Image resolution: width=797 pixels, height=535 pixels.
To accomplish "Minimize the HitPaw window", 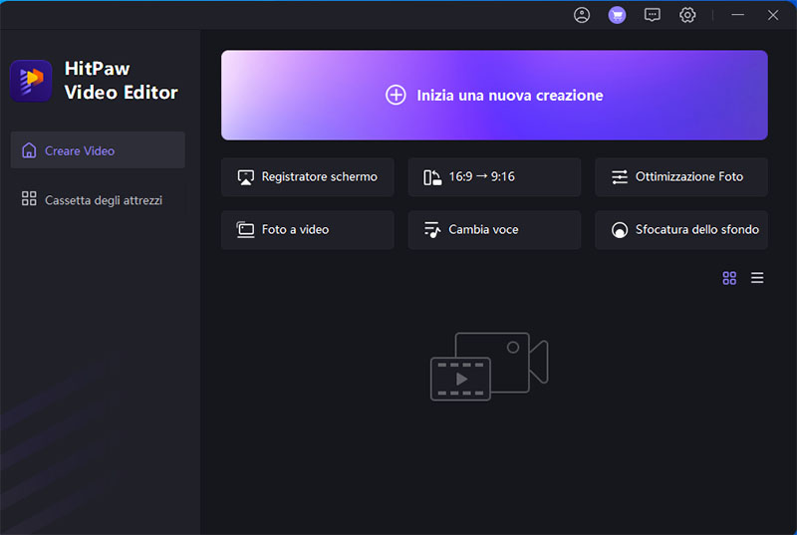I will tap(738, 15).
